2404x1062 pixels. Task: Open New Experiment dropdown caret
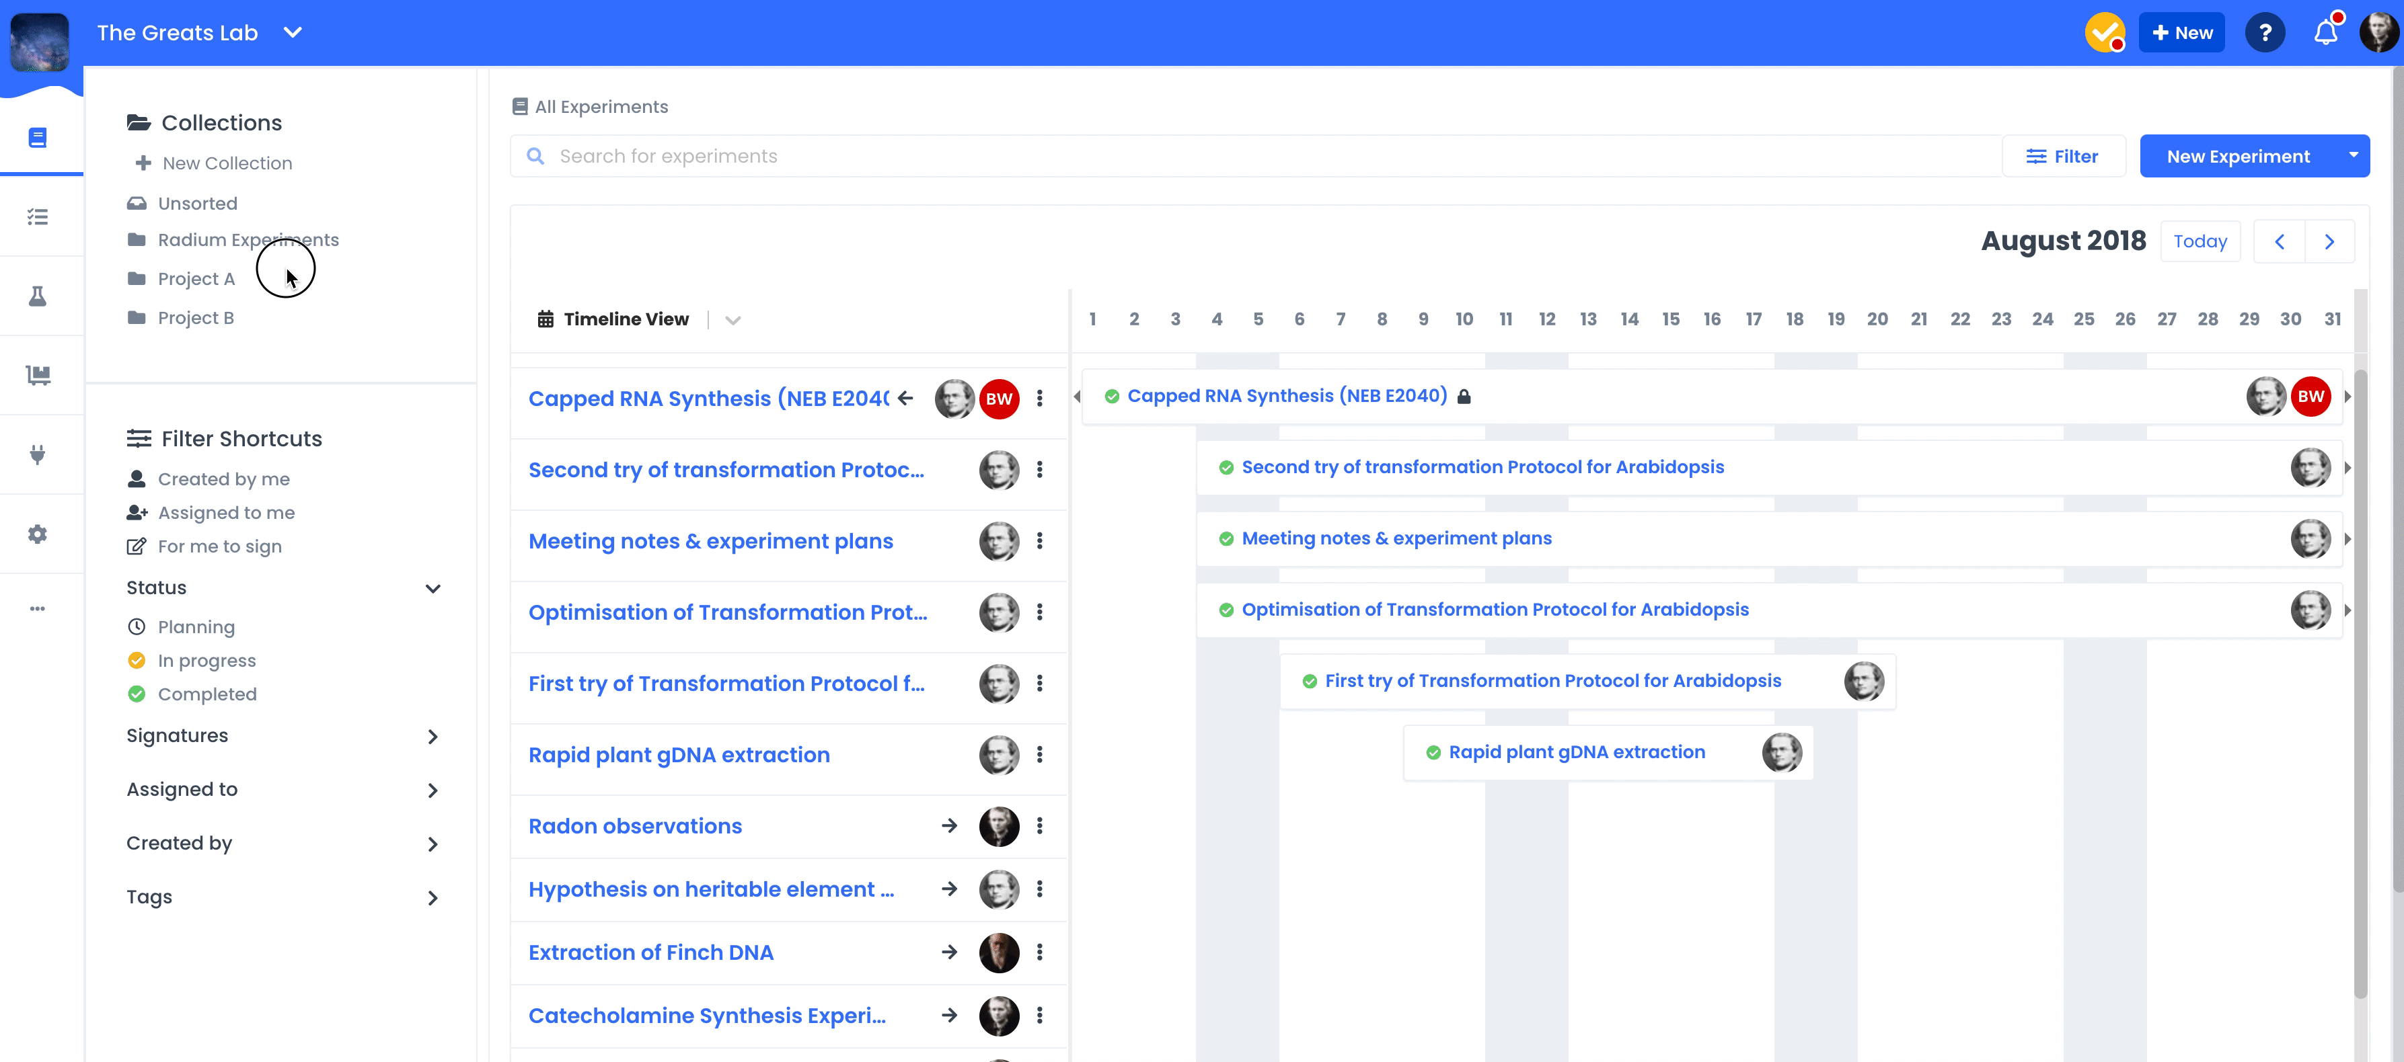pyautogui.click(x=2353, y=156)
